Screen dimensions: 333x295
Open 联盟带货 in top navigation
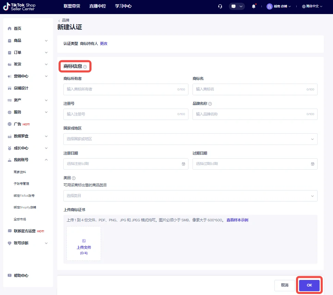(72, 6)
